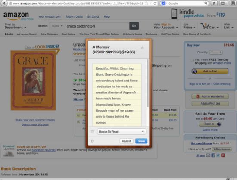Click the Amazon logo

coord(16,16)
